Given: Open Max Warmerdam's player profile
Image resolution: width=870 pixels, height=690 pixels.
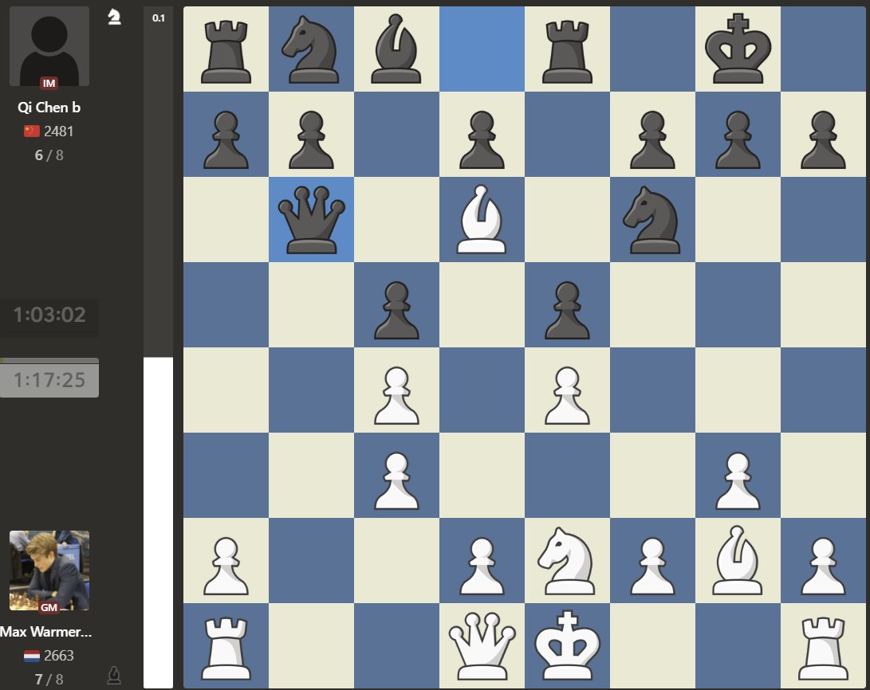Looking at the screenshot, I should 44,632.
